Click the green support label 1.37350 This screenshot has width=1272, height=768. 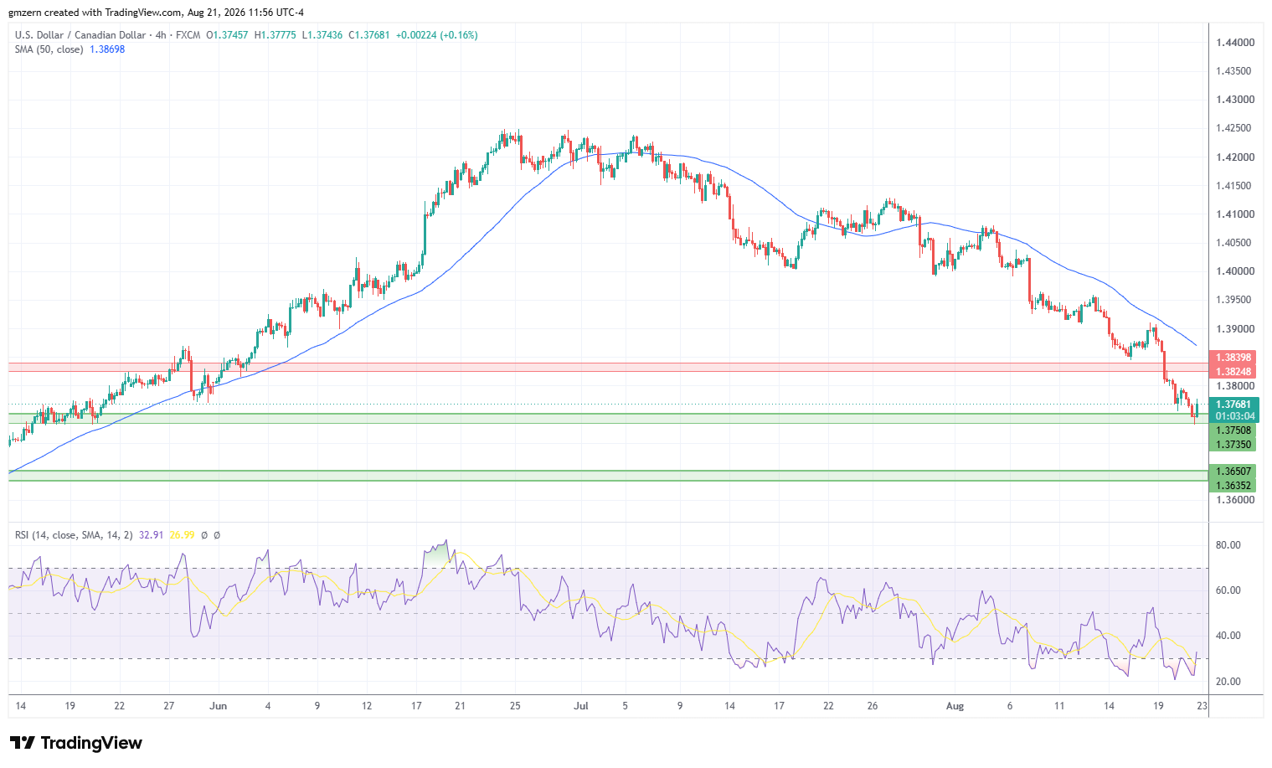(1233, 445)
